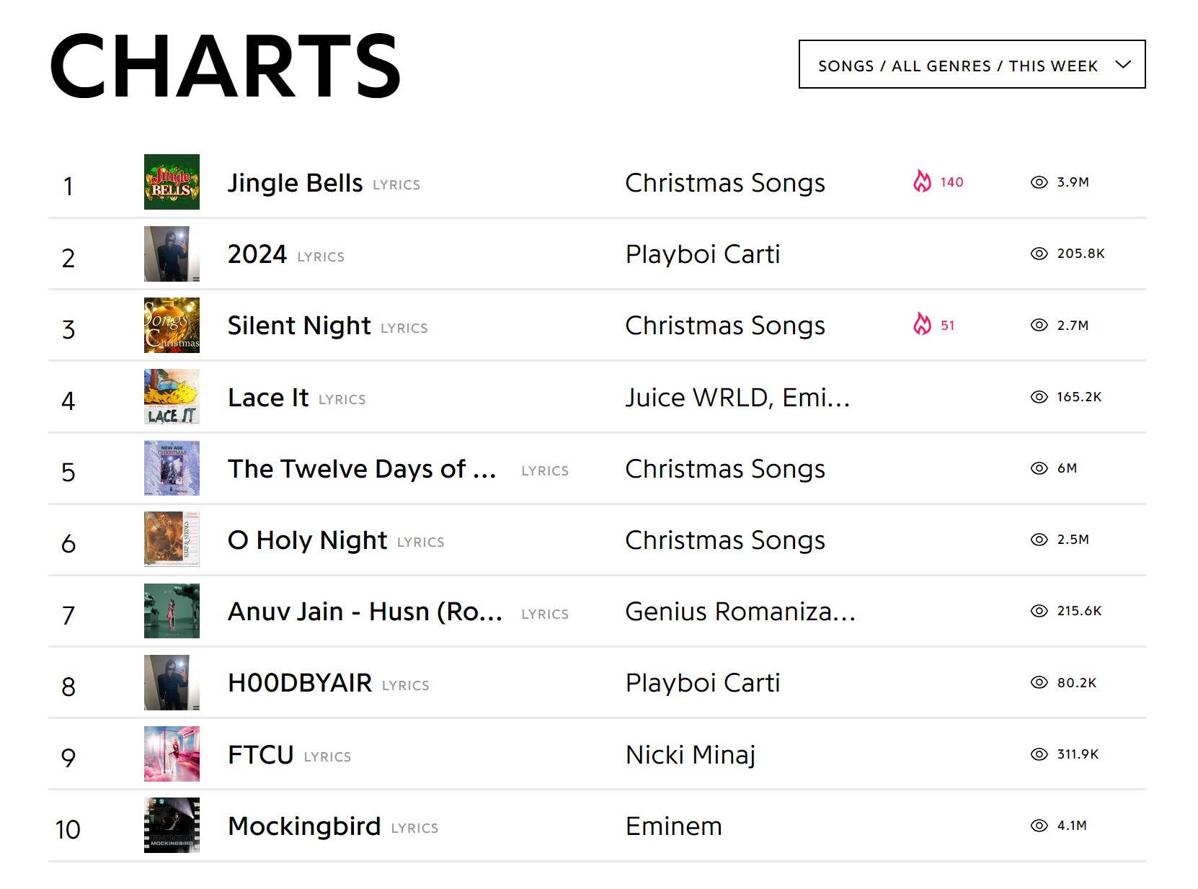Click the eye icon next to 4.1M
The height and width of the screenshot is (889, 1198).
point(1039,826)
